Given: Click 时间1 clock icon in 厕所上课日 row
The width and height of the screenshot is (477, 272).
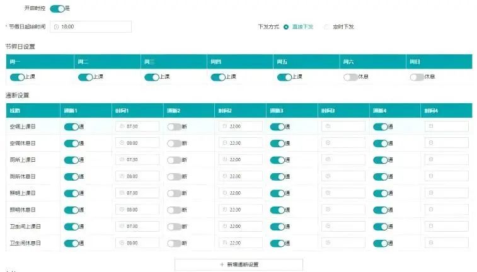Looking at the screenshot, I should tap(122, 159).
